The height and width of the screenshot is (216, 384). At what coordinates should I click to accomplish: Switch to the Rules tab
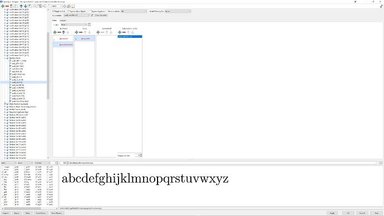point(55,21)
